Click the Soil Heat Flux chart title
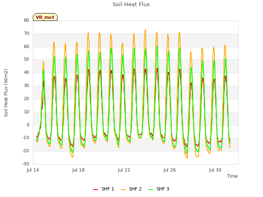 pyautogui.click(x=131, y=5)
